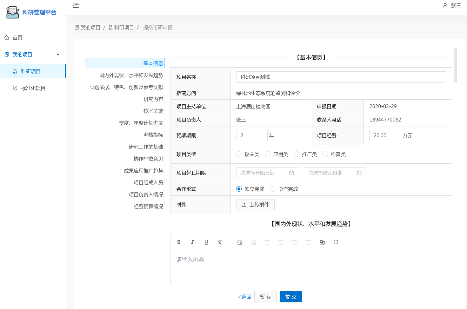Choose the 科普类 project type radio

point(325,154)
